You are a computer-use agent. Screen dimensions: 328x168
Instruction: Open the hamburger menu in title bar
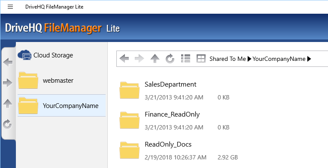pos(10,7)
